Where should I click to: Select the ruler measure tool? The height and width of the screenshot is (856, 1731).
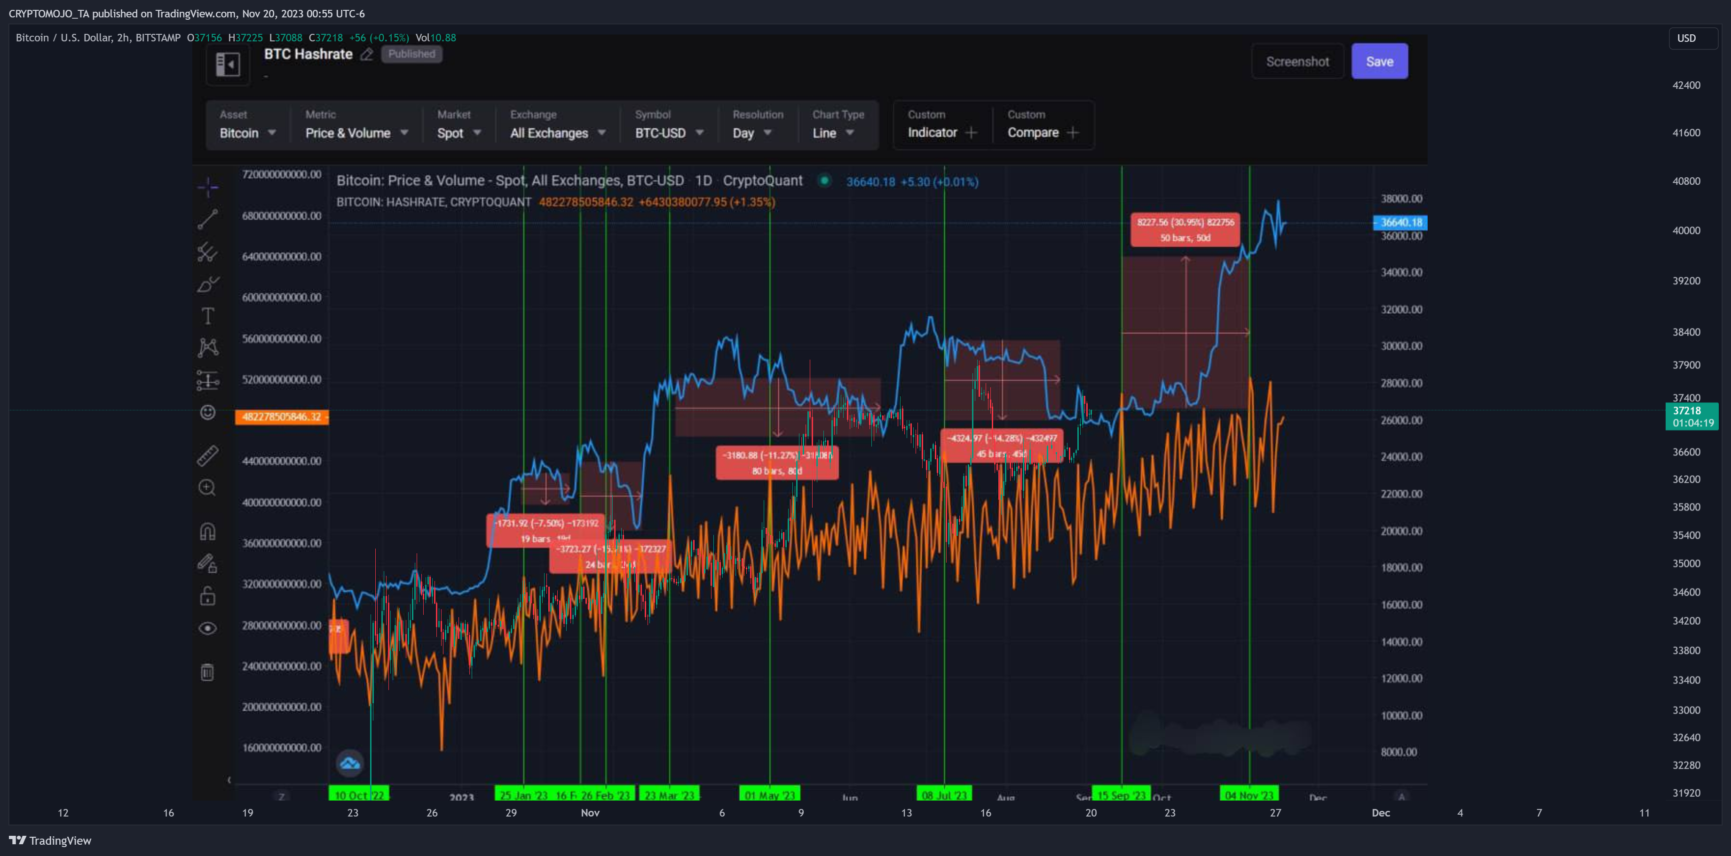(x=208, y=455)
